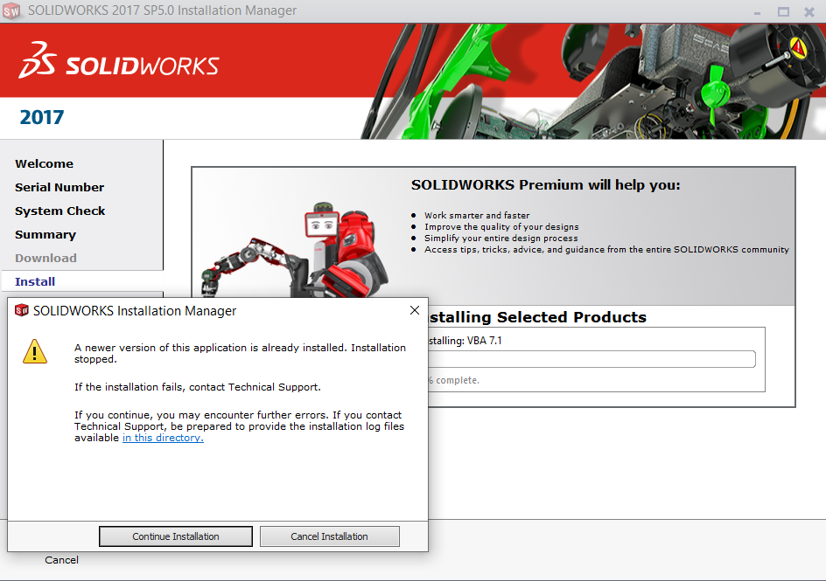The height and width of the screenshot is (581, 826).
Task: Click the Cancel button at bottom left
Action: 61,560
